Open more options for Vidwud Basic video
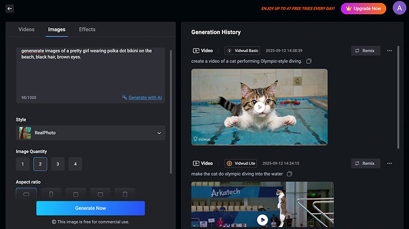Viewport: 409px width, 229px height. 390,51
